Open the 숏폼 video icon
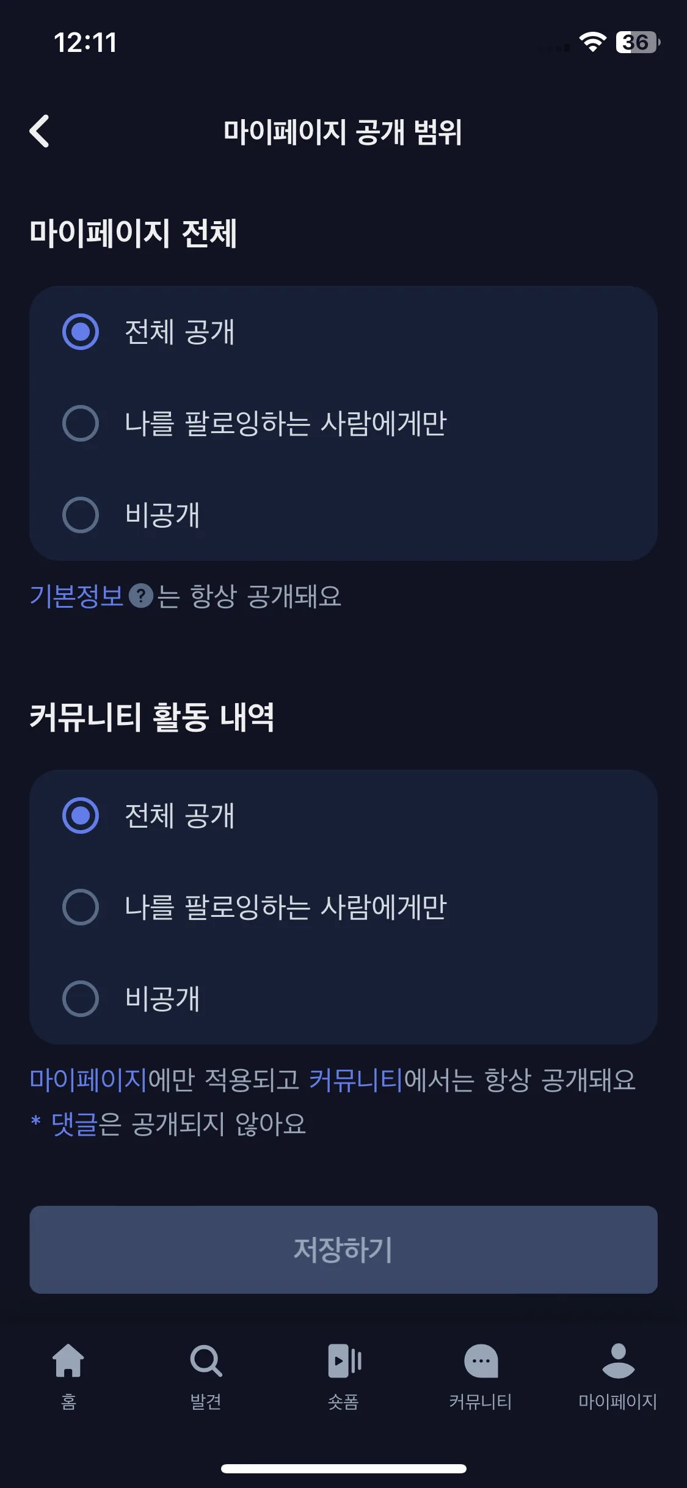 click(x=344, y=1360)
